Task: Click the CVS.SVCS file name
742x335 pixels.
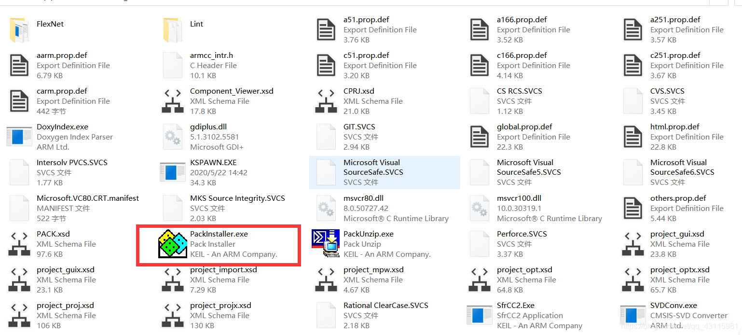Action: tap(667, 91)
